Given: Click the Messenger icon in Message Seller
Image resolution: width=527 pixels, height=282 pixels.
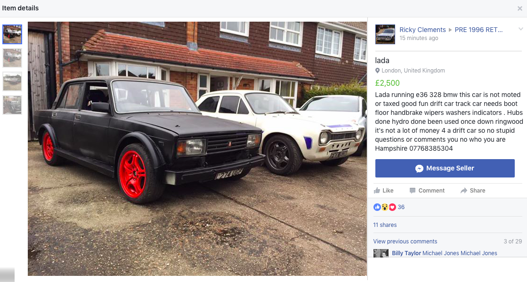Looking at the screenshot, I should (419, 169).
